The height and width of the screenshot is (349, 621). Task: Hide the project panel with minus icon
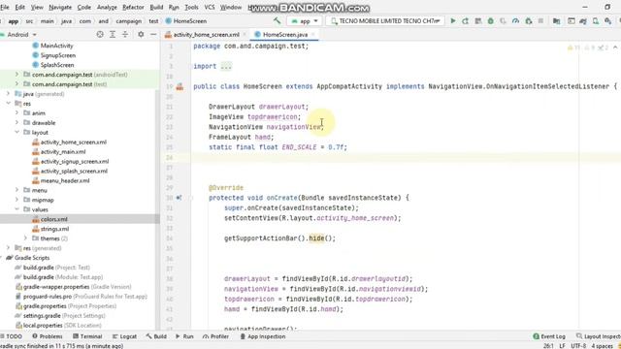153,35
